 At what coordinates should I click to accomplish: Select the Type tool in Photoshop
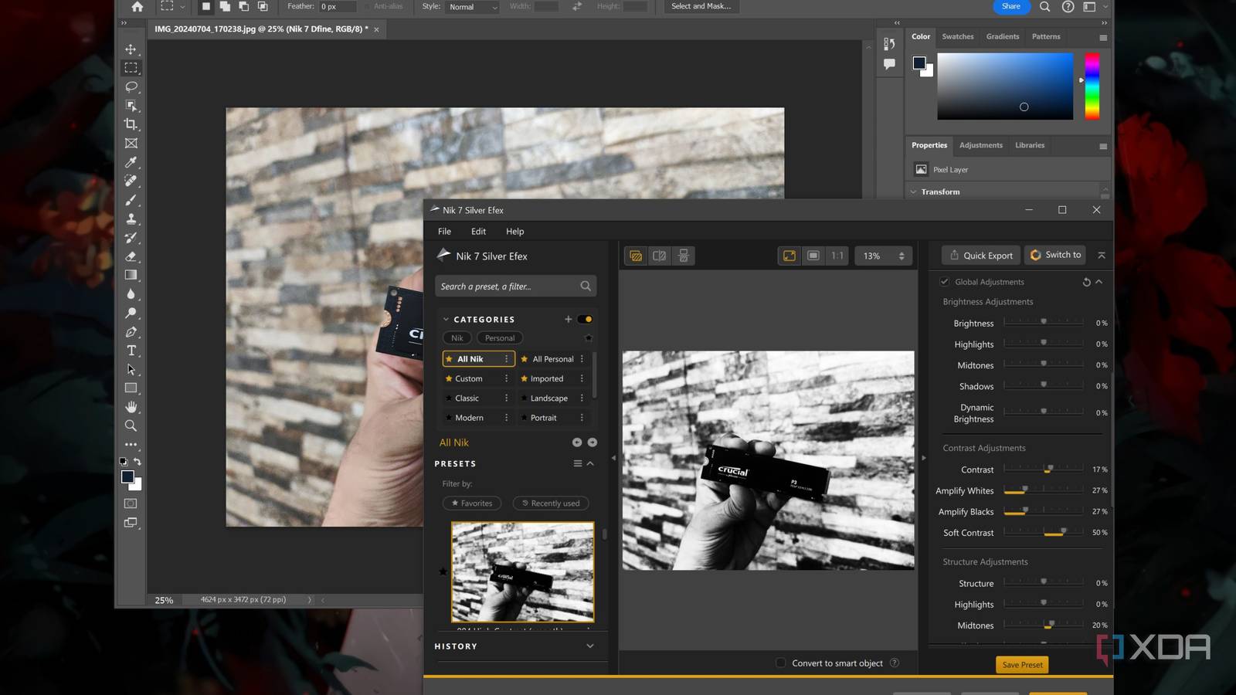pos(131,351)
